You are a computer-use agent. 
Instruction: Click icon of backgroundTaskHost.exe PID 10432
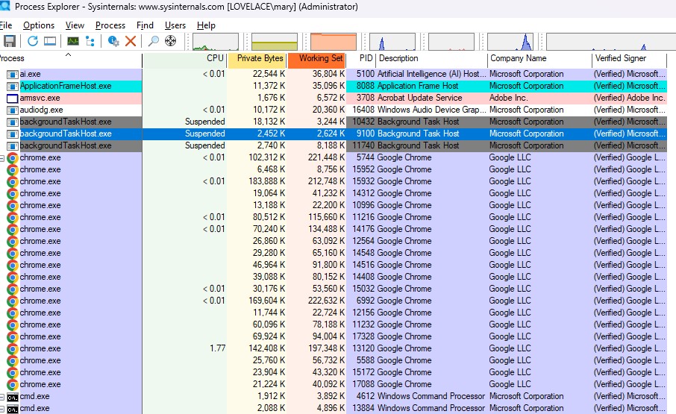[13, 122]
